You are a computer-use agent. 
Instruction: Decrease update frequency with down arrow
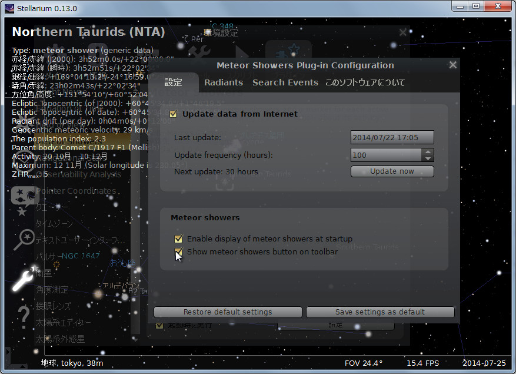(x=428, y=158)
